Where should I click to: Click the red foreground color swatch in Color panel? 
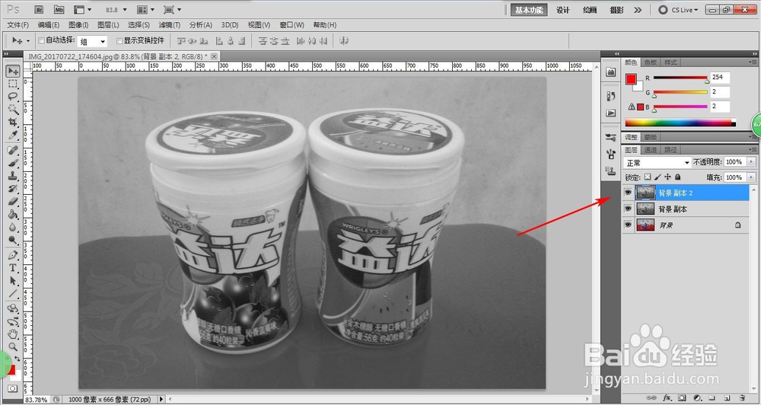pos(631,80)
